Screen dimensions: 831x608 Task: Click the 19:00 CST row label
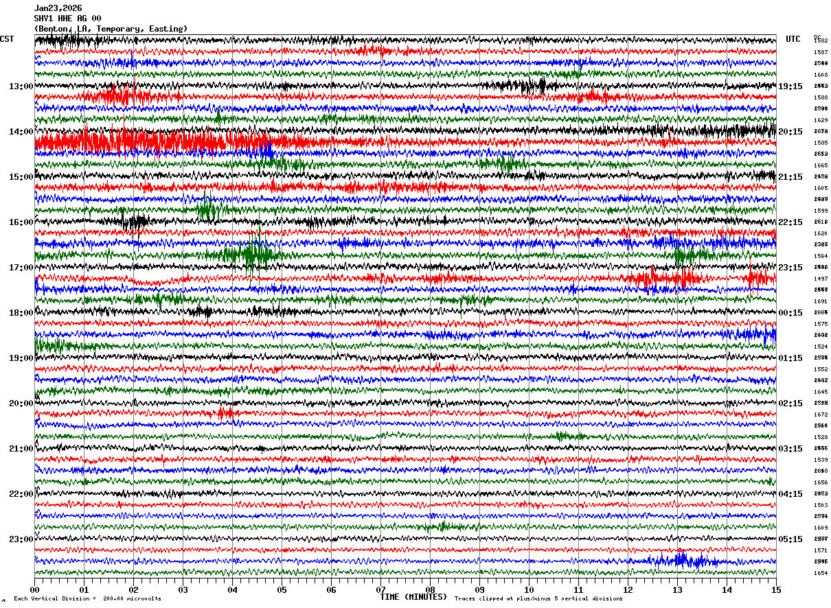click(x=21, y=358)
